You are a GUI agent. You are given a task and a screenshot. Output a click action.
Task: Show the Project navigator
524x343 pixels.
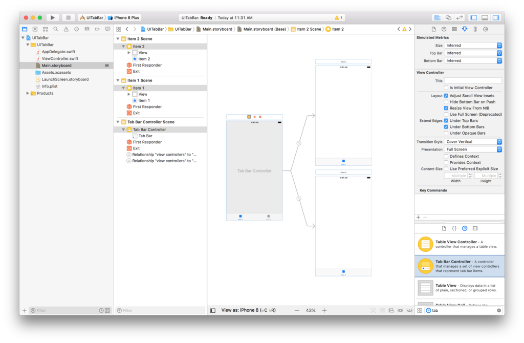(25, 29)
